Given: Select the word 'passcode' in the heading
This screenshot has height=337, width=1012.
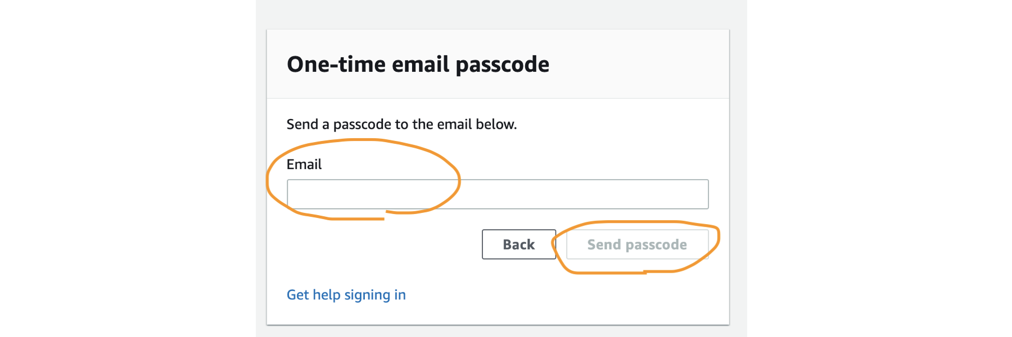Looking at the screenshot, I should [502, 65].
